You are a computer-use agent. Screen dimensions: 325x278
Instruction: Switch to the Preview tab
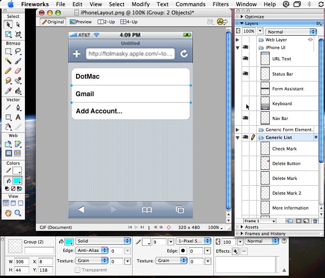tap(81, 22)
